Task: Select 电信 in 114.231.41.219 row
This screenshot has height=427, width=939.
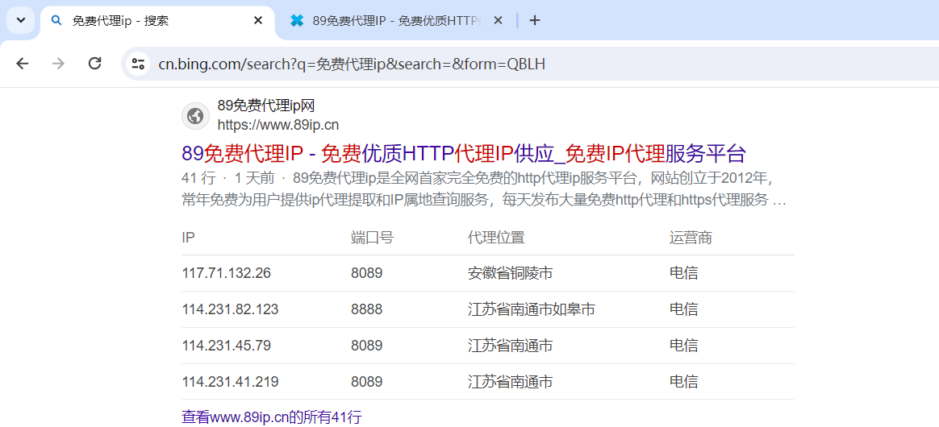Action: point(684,382)
